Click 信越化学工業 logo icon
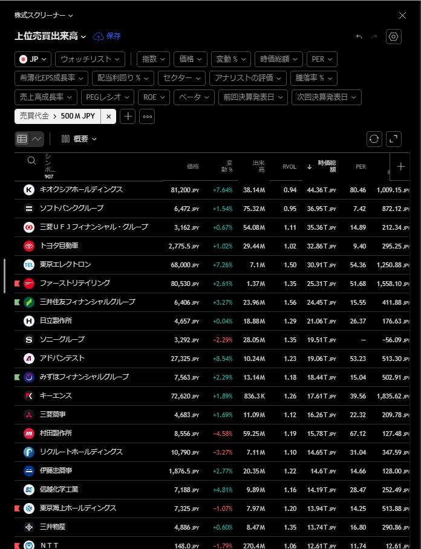 [29, 490]
